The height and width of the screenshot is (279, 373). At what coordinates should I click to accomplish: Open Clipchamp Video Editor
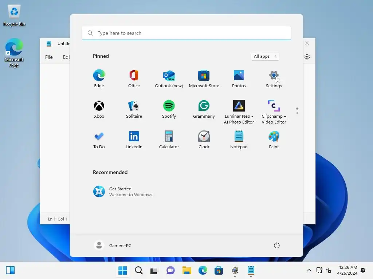click(x=274, y=112)
